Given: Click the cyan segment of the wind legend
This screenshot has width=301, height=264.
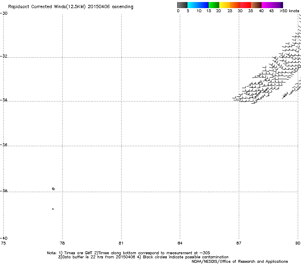Looking at the screenshot, I should pos(193,5).
